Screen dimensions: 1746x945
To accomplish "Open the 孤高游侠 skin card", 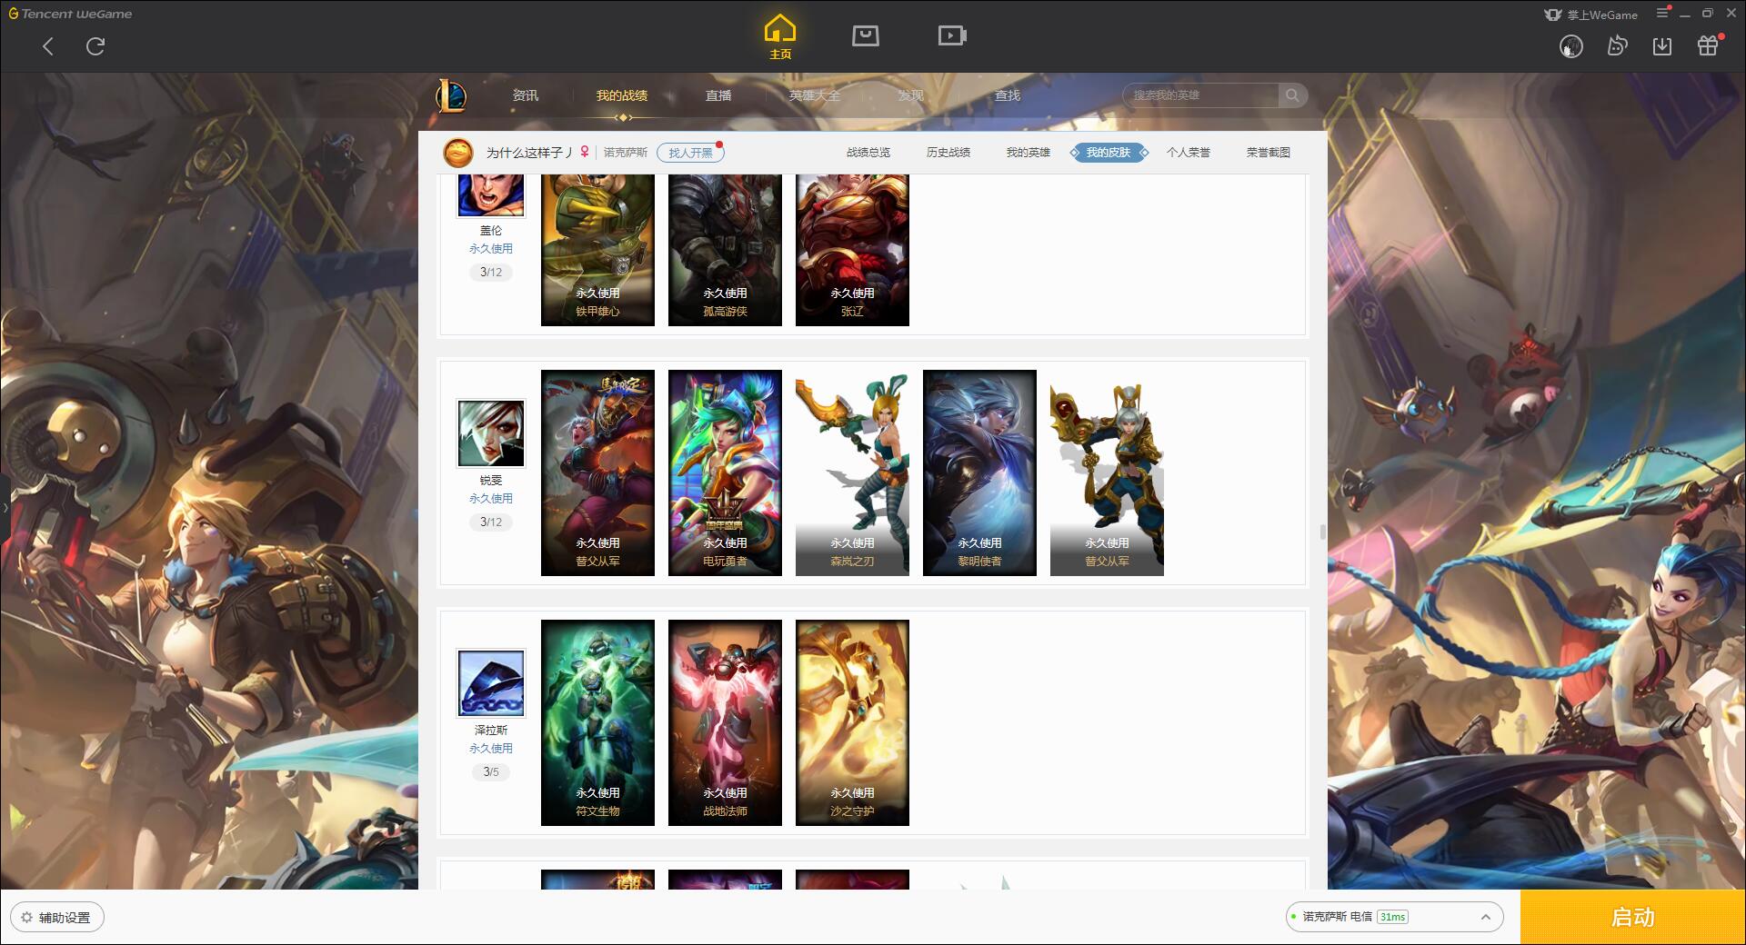I will tap(725, 250).
